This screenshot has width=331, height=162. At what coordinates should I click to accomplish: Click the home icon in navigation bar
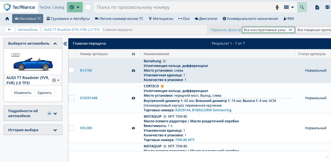7,19
